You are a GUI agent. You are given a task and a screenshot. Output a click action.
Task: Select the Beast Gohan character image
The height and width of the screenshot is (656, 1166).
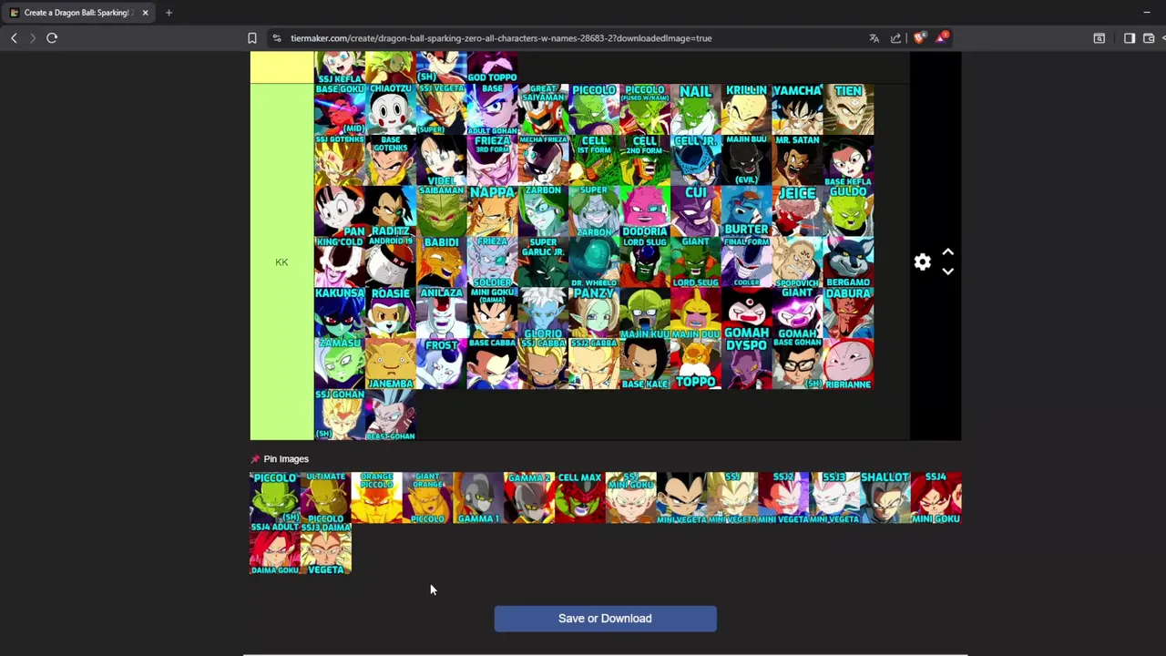coord(391,415)
